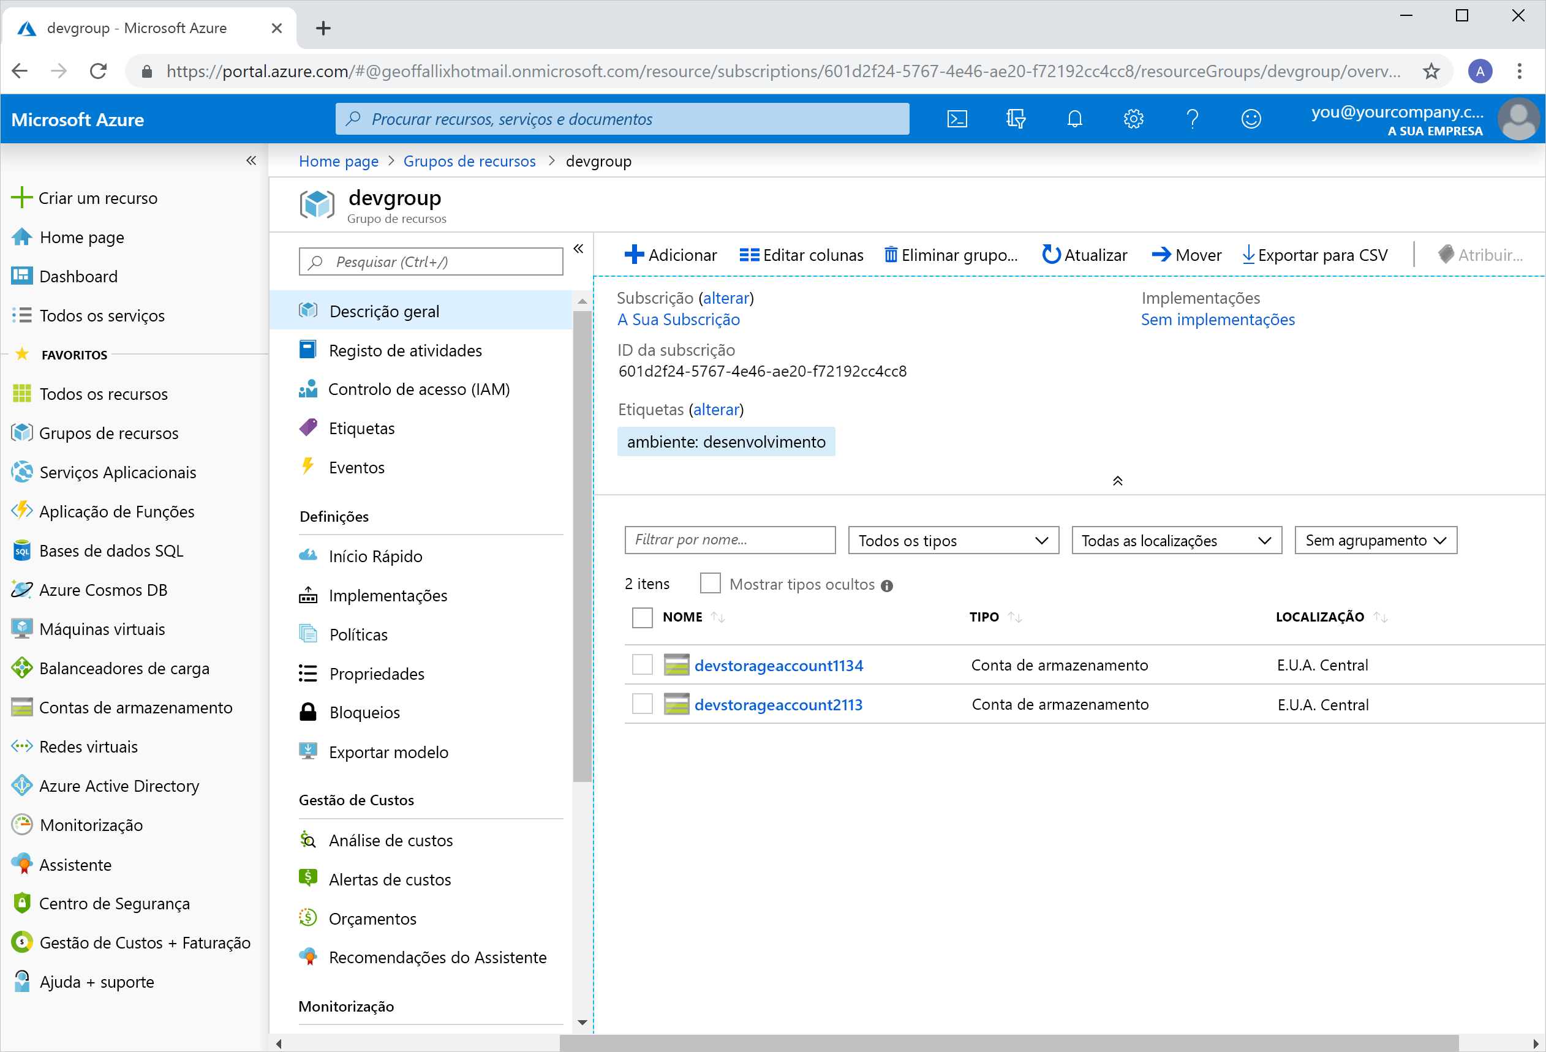Screen dimensions: 1546x1052
Task: Open the Registo de atividades menu item
Action: click(x=405, y=350)
